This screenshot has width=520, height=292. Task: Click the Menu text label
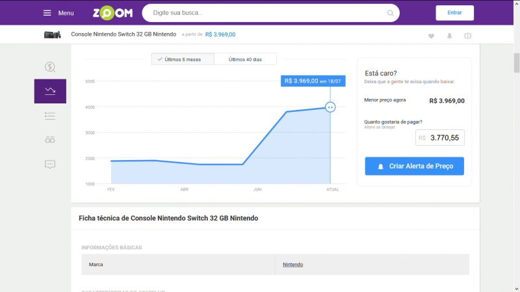(66, 13)
